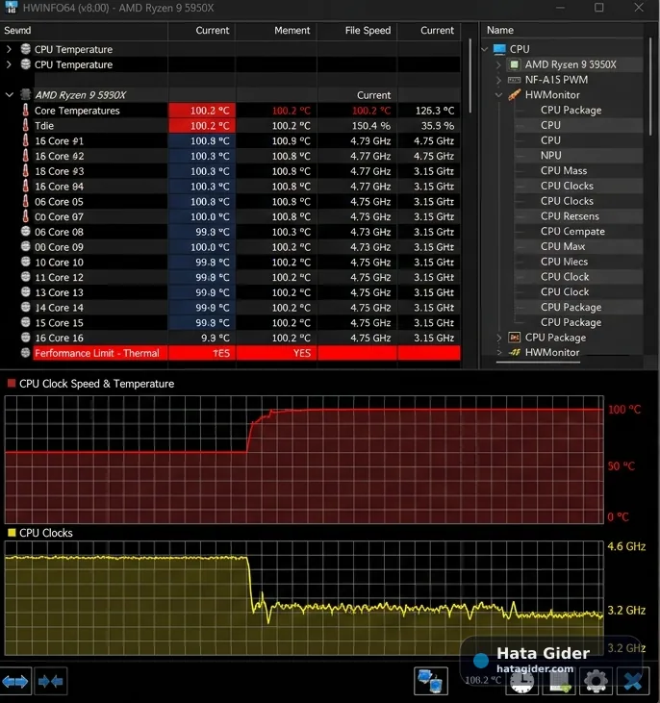Screen dimensions: 660x703
Task: Select the C0 Core 07 row label
Action: point(59,216)
